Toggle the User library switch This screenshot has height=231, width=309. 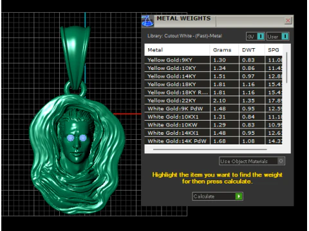coord(278,37)
